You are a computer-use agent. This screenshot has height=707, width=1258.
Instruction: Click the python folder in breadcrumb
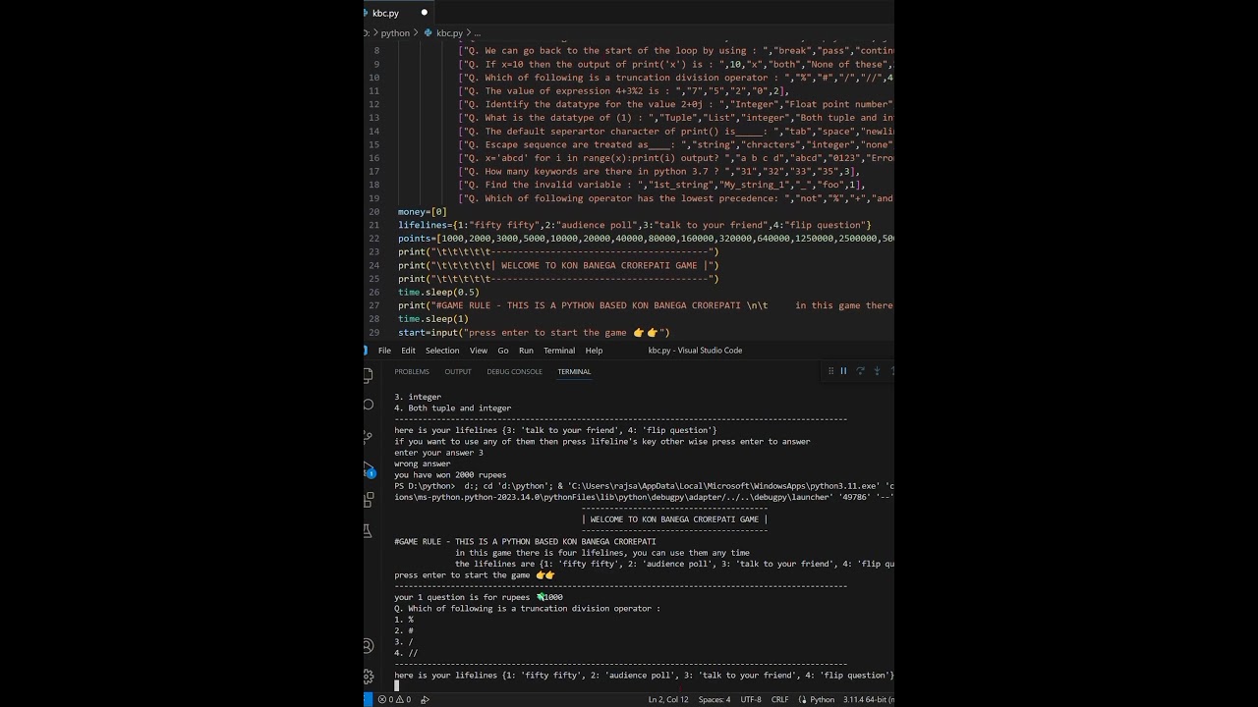[395, 32]
